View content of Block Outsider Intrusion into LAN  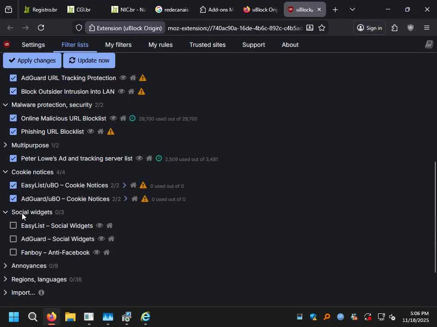(x=121, y=92)
